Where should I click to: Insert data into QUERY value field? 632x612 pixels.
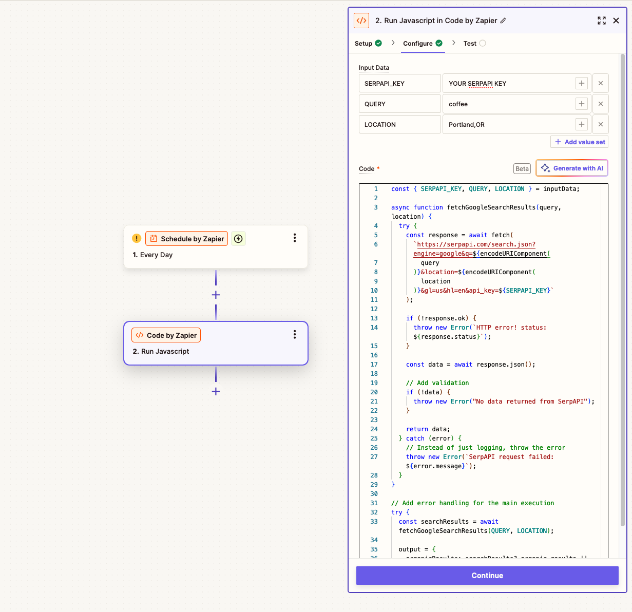pos(581,104)
